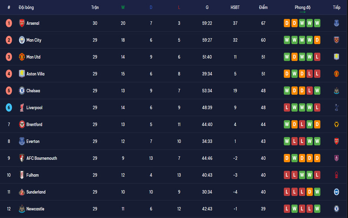
Task: Sort by the Điểm column header
Action: (x=263, y=7)
